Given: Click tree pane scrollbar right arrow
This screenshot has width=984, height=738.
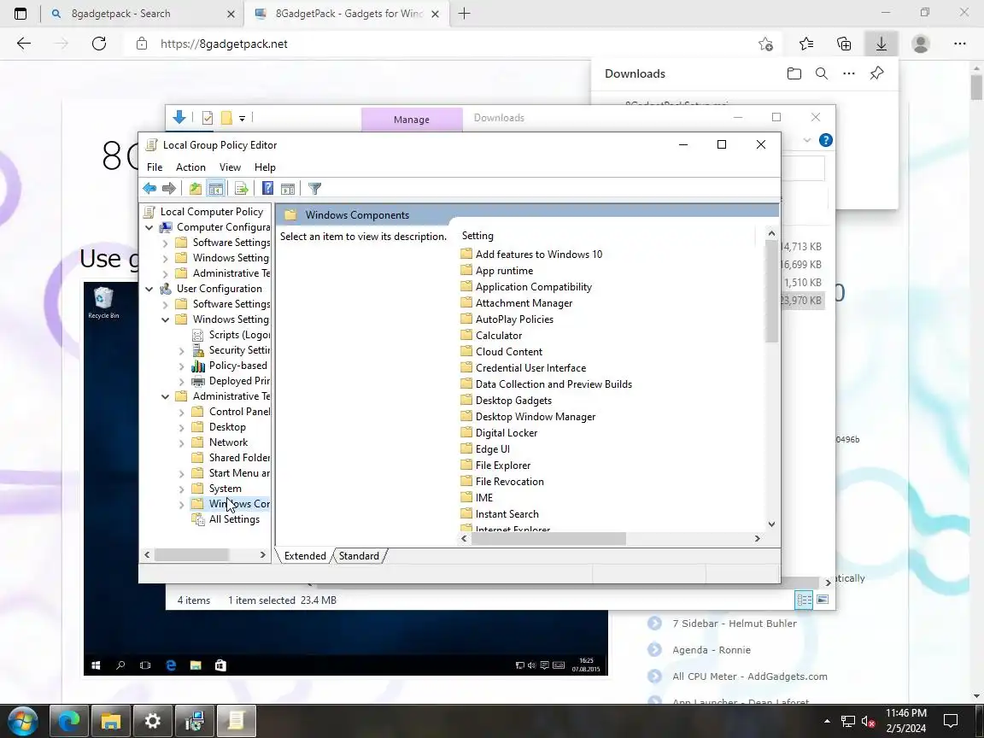Looking at the screenshot, I should click(x=262, y=554).
